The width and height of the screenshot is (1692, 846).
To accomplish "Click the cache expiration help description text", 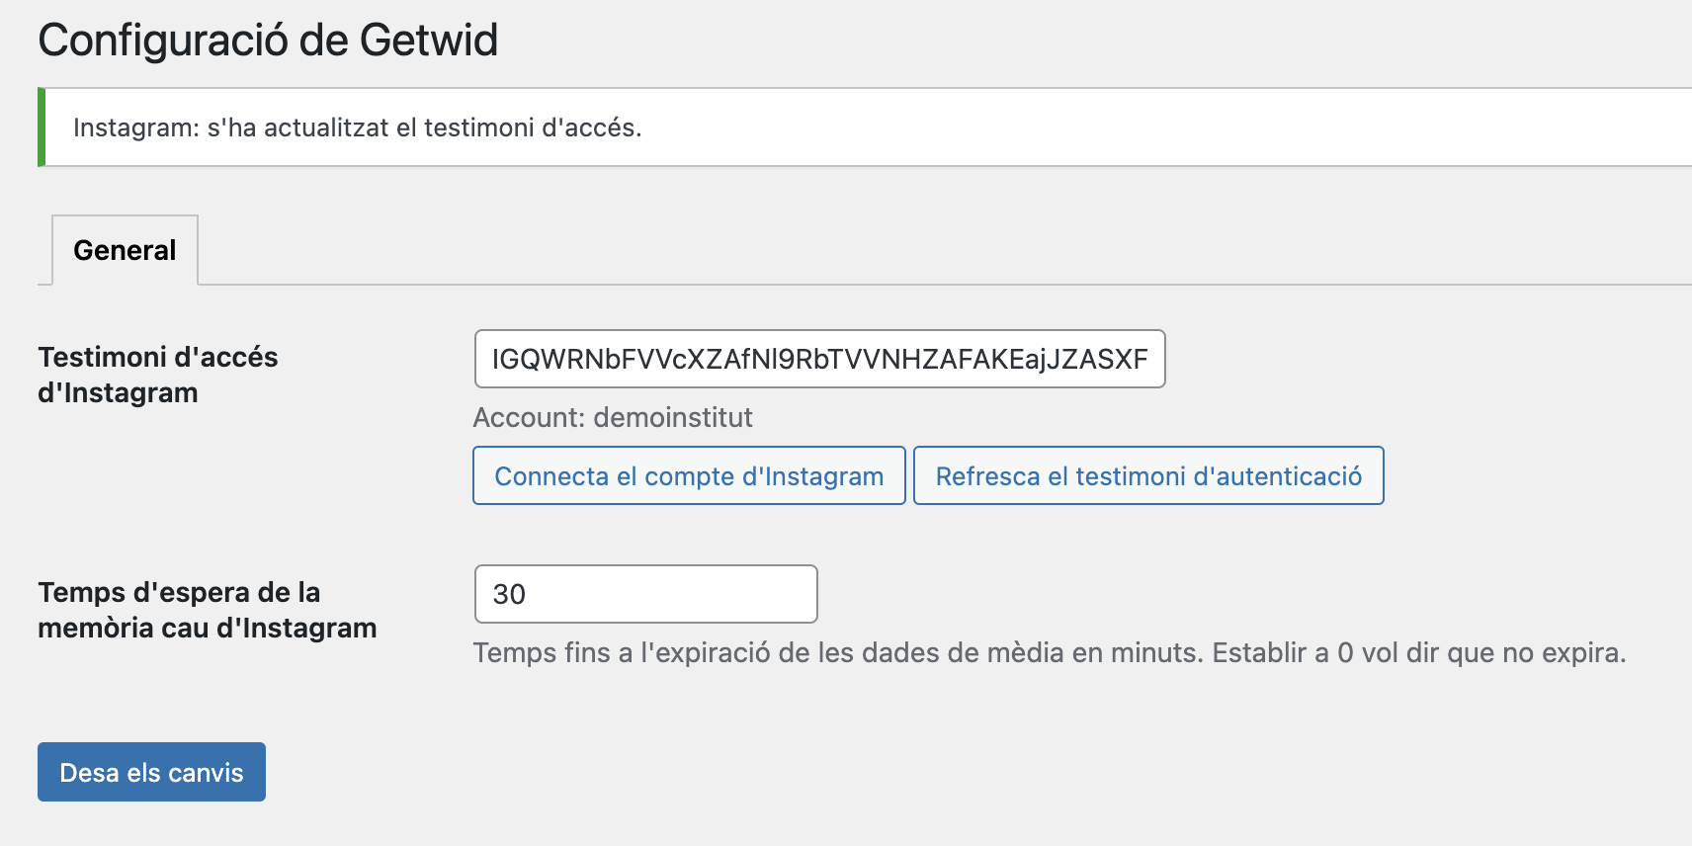I will (x=1049, y=652).
